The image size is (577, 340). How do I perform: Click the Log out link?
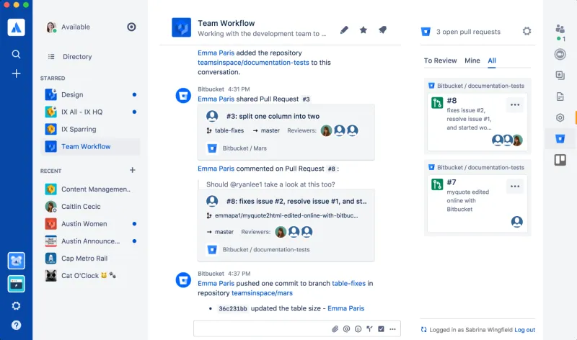click(x=525, y=330)
